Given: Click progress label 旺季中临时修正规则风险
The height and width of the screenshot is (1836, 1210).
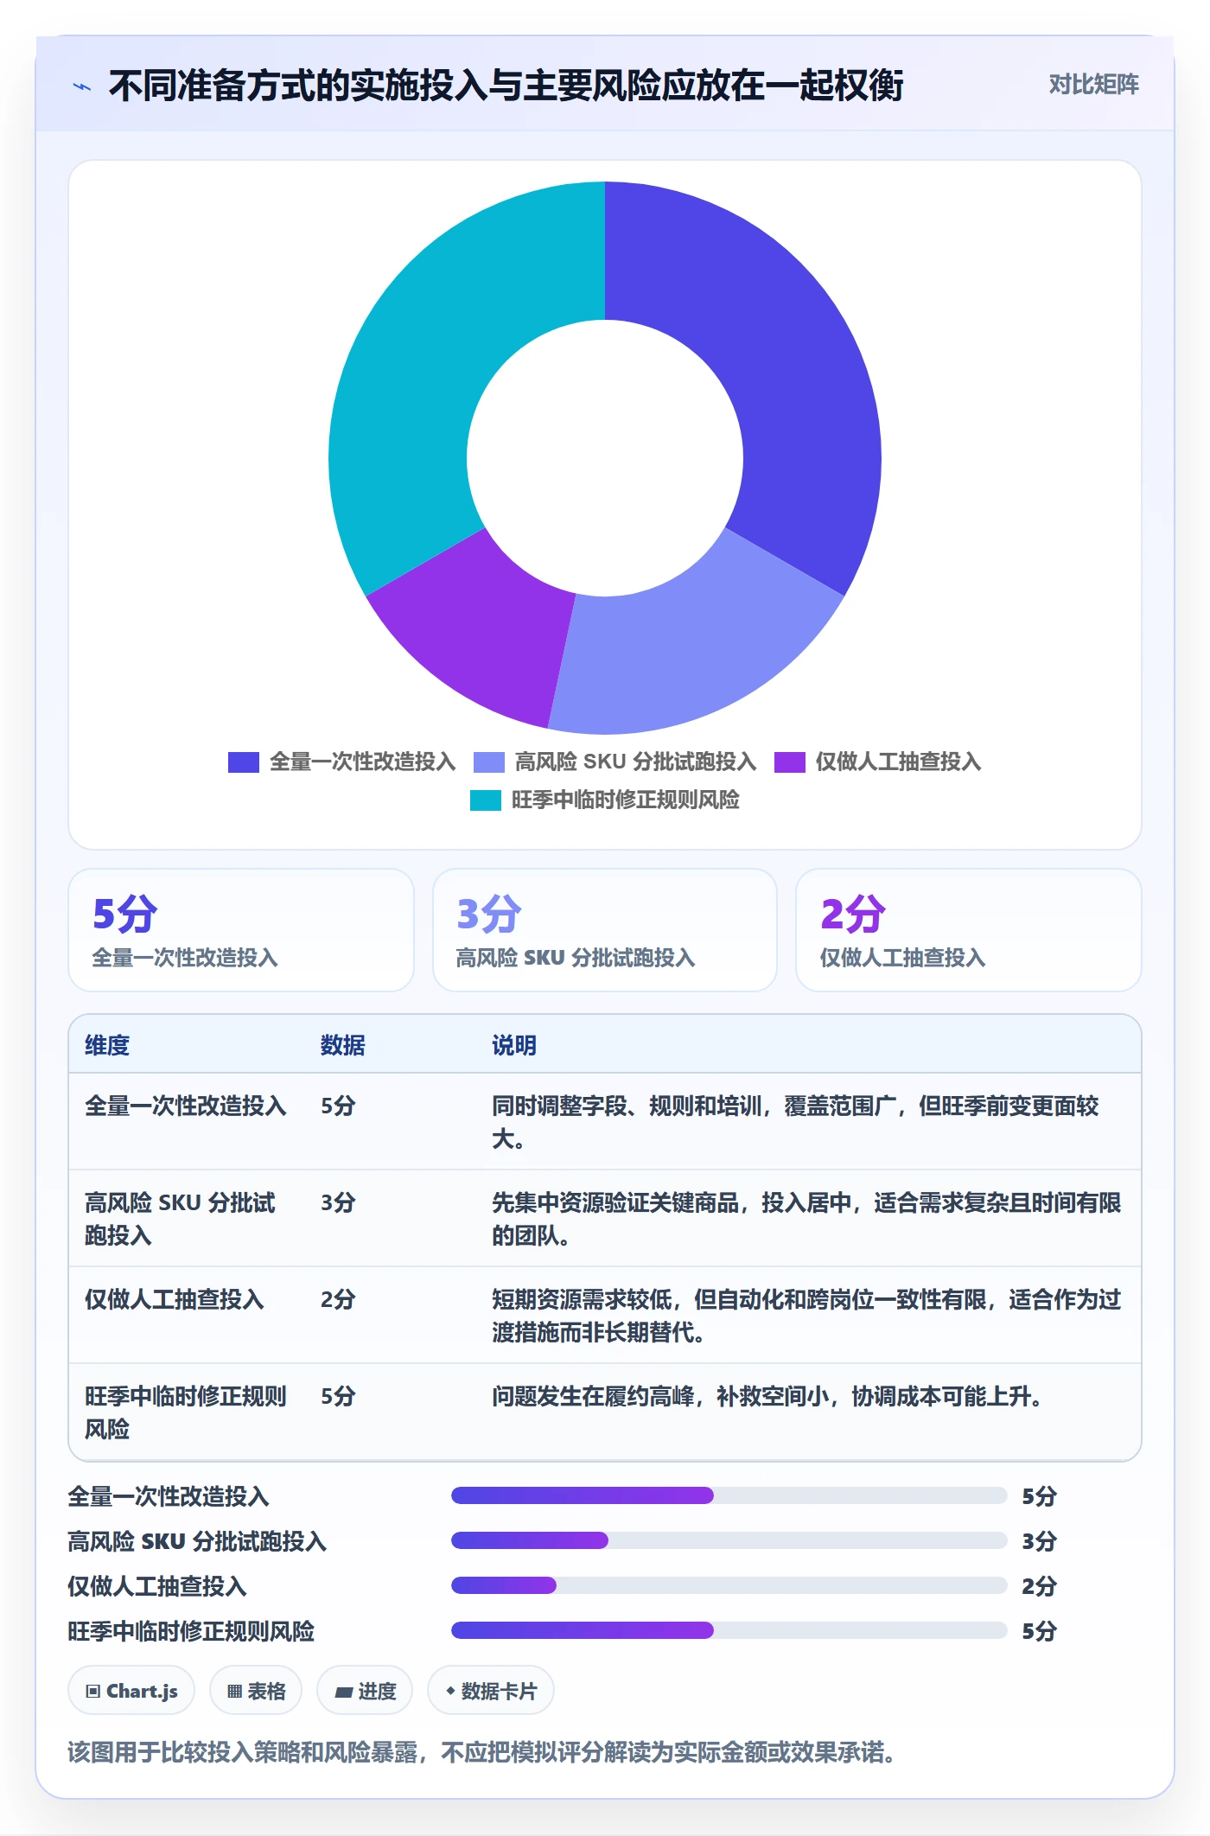Looking at the screenshot, I should point(191,1631).
